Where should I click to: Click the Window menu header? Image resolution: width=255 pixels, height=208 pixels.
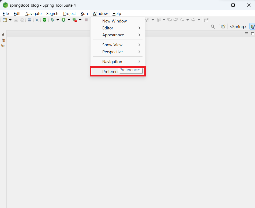100,13
